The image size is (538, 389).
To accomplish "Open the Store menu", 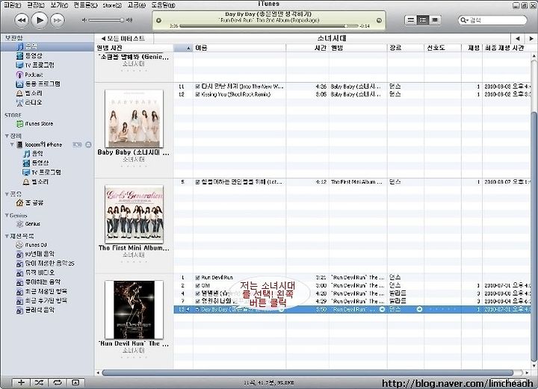I will pyautogui.click(x=112, y=5).
